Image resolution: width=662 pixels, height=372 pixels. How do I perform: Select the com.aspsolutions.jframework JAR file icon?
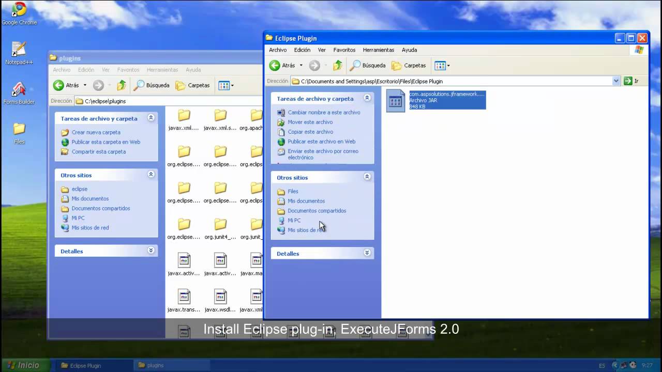click(x=396, y=101)
